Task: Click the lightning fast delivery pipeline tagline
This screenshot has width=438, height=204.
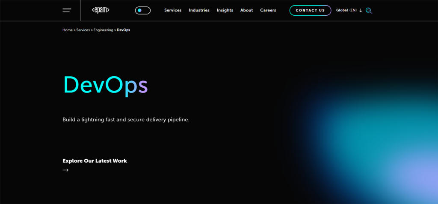Action: coord(126,120)
